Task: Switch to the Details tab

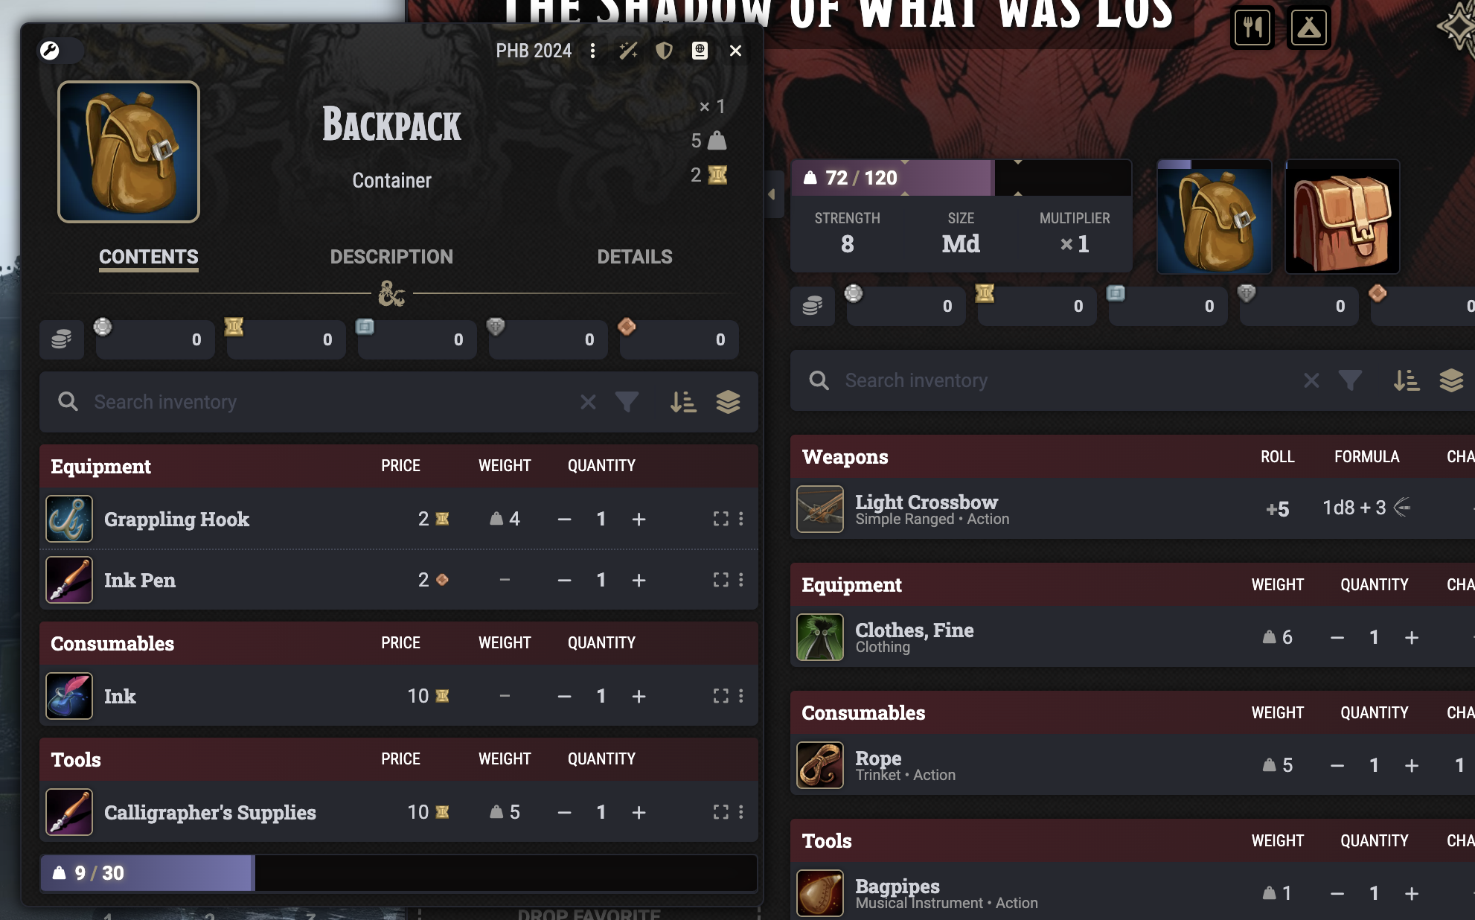Action: pos(635,257)
